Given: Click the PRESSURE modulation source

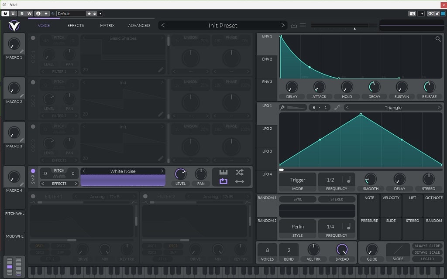Looking at the screenshot, I should [x=369, y=228].
